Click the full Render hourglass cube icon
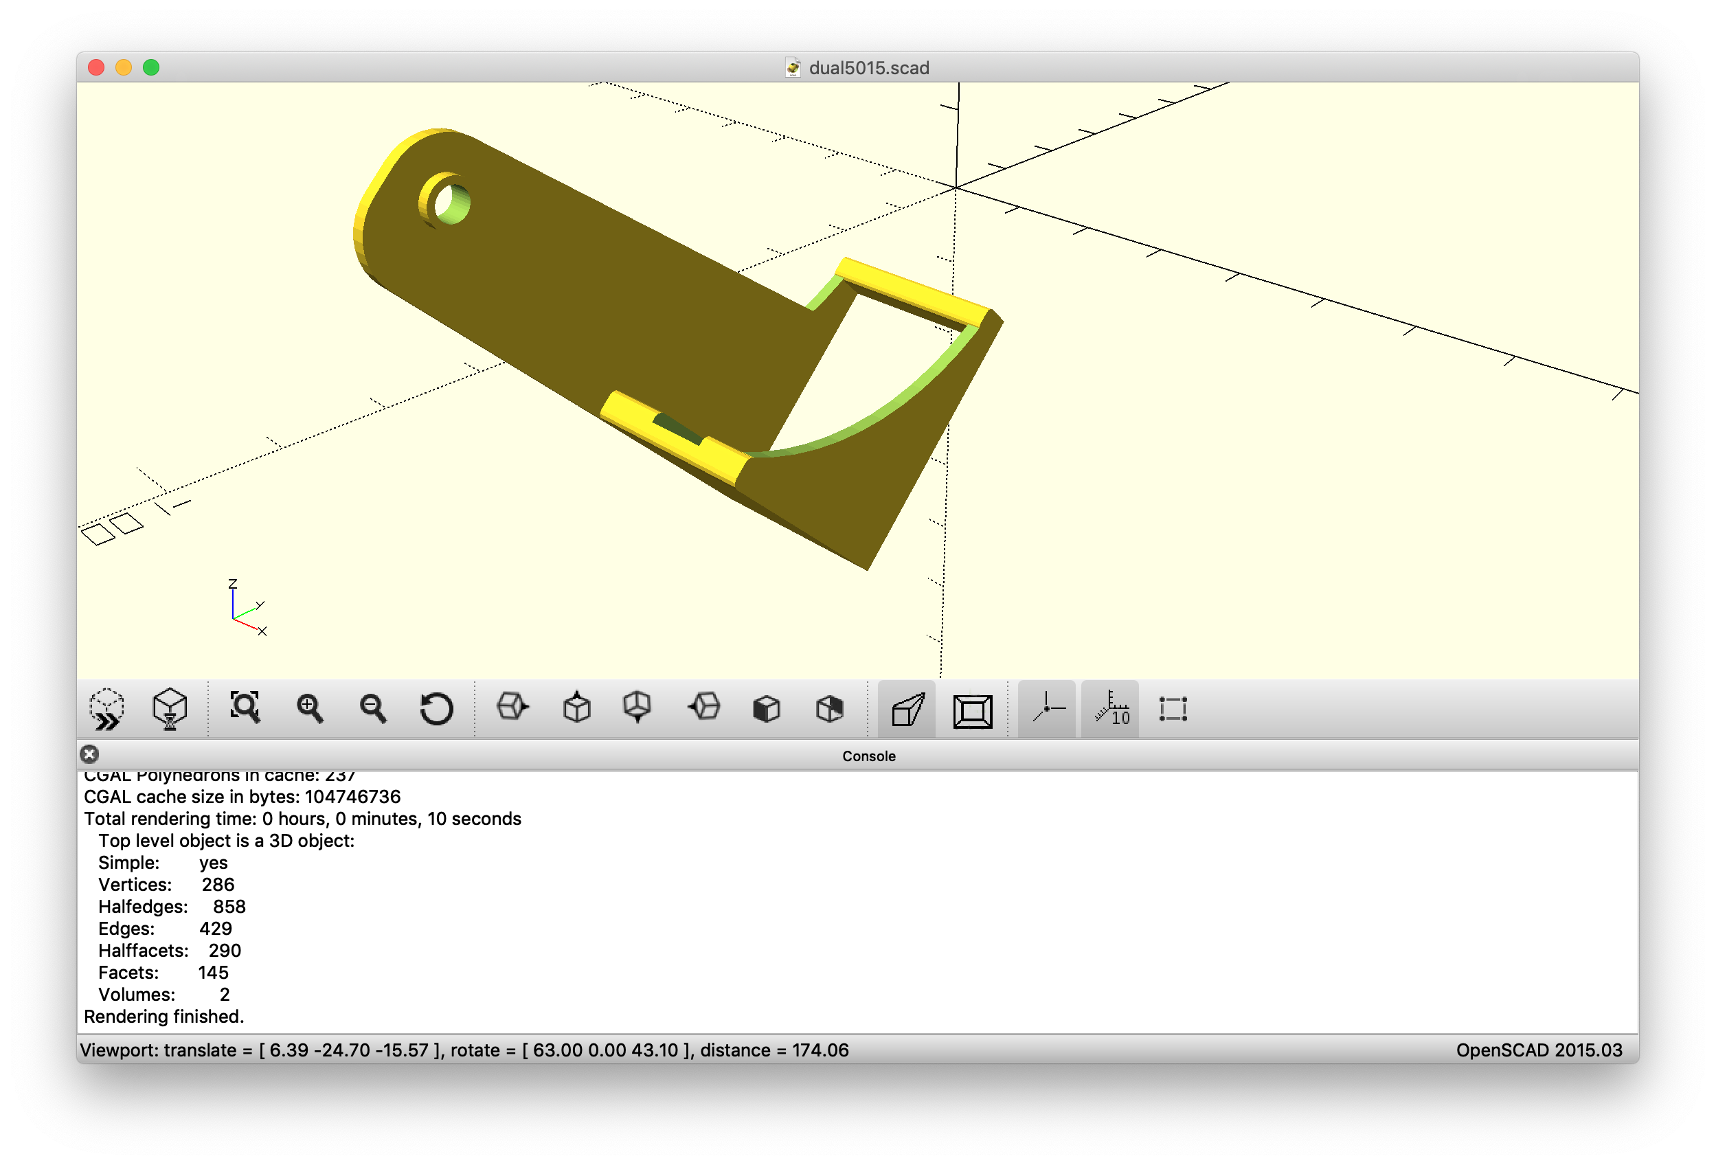 coord(170,709)
